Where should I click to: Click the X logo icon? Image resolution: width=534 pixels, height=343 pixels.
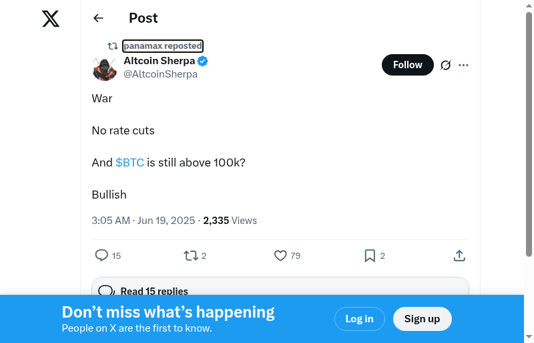[x=51, y=19]
